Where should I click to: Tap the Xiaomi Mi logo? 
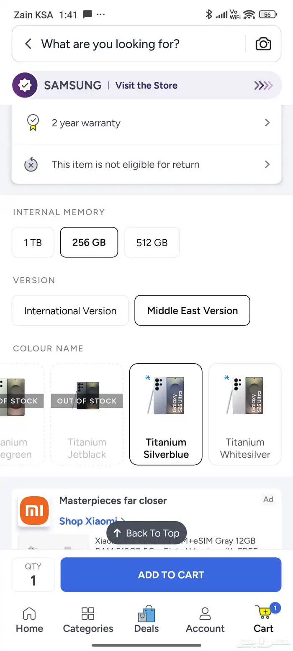point(34,510)
